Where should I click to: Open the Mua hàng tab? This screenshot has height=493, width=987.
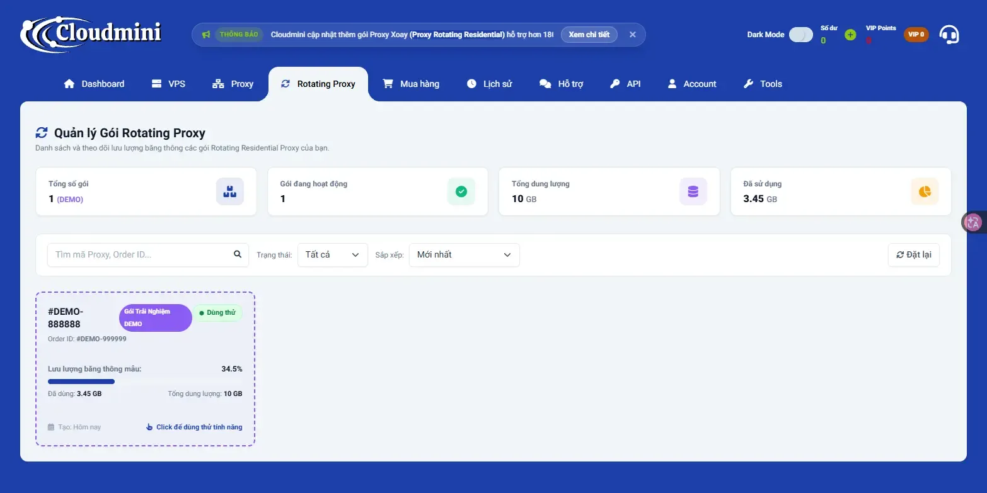(x=411, y=84)
